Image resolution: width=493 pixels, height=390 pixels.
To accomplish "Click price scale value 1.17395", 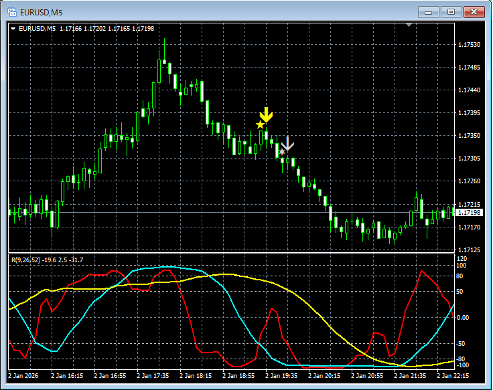I will tap(469, 113).
